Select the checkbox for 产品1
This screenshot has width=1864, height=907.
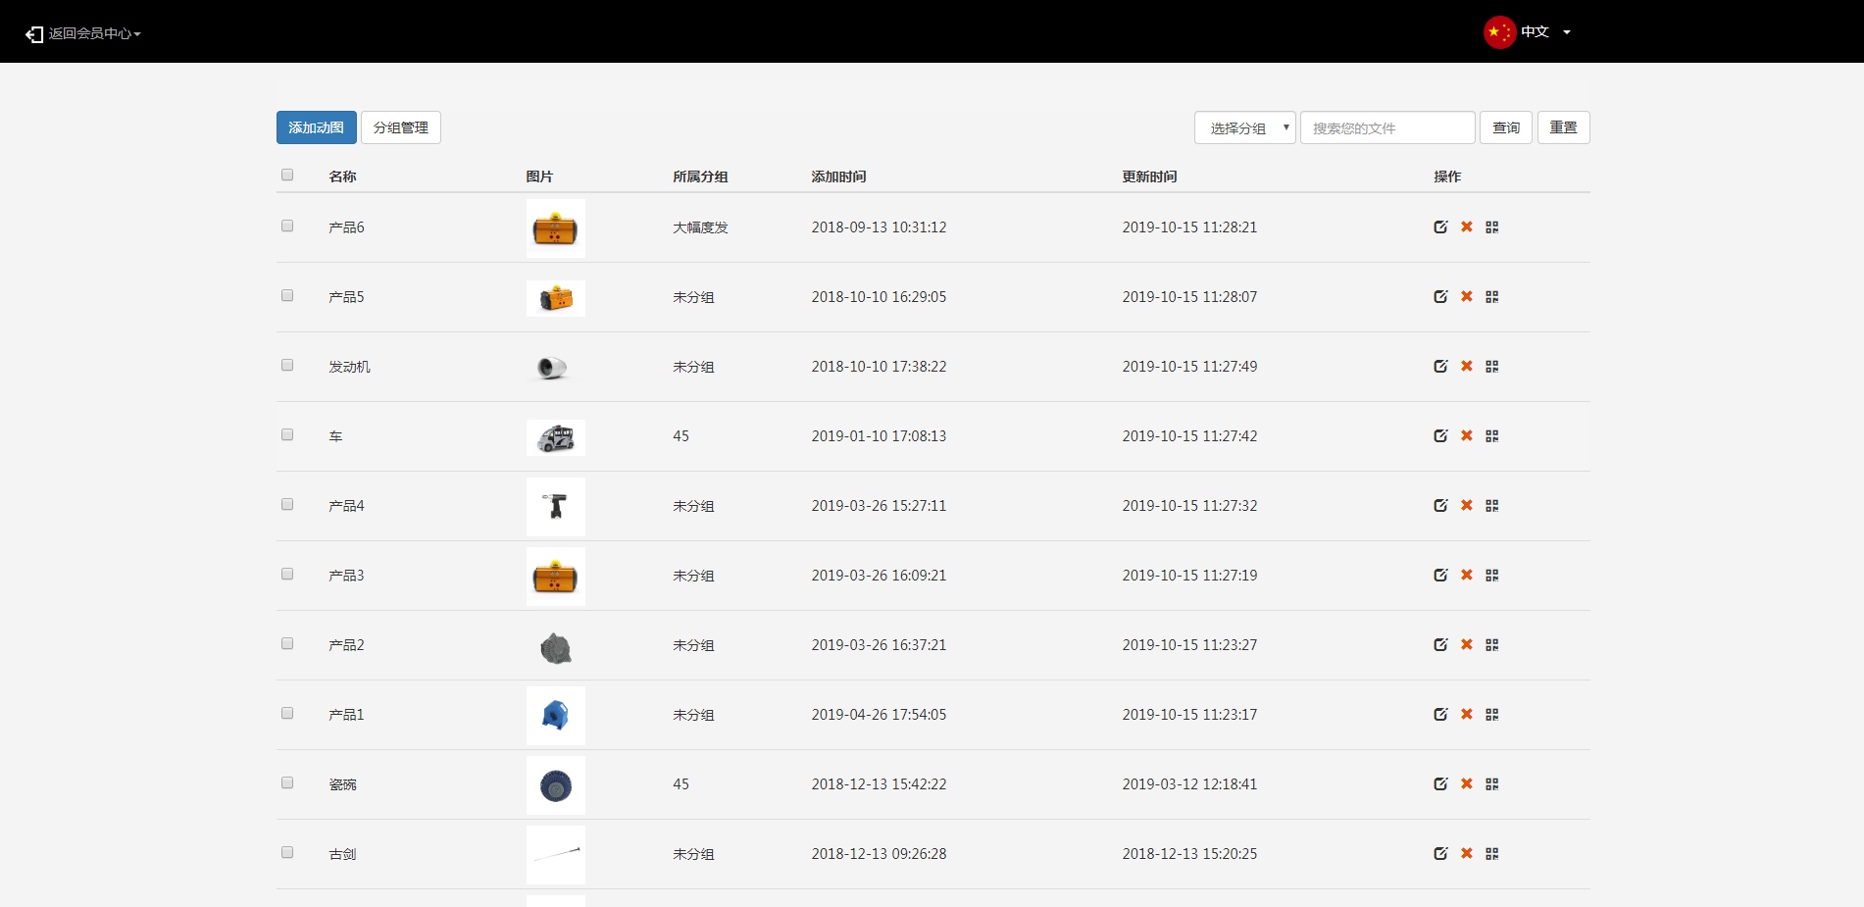(287, 714)
